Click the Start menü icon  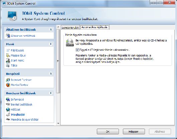(8, 60)
